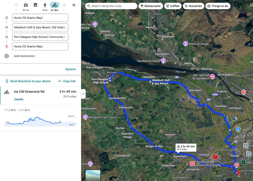Click the elevation profile chart

[x=40, y=121]
